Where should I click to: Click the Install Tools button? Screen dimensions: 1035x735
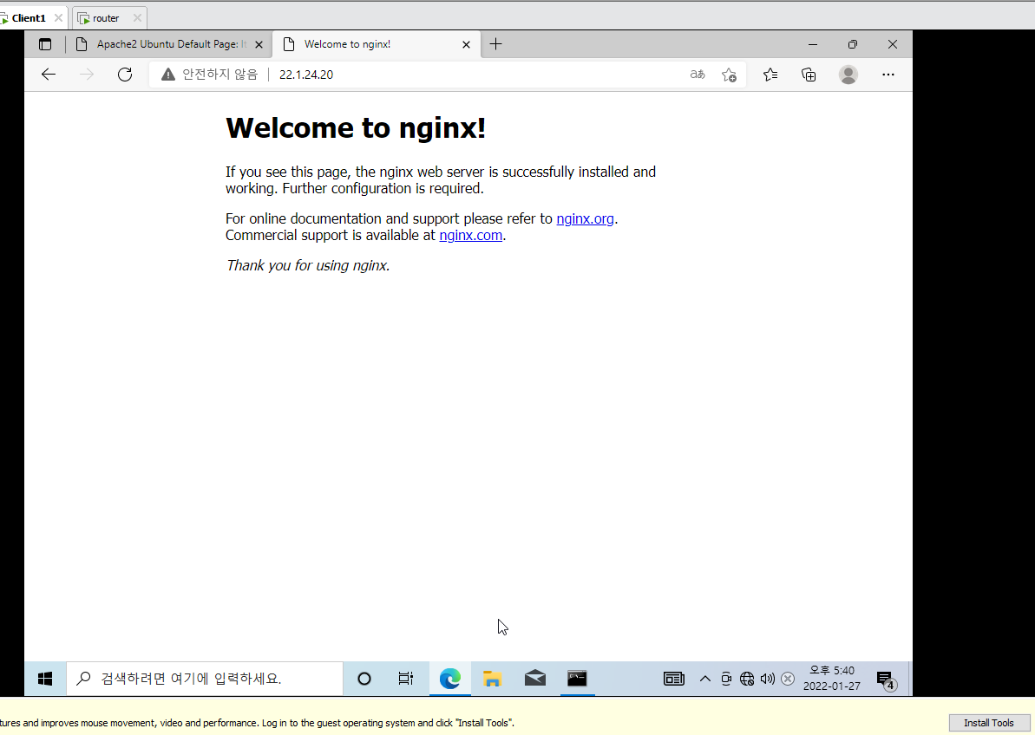pyautogui.click(x=989, y=723)
